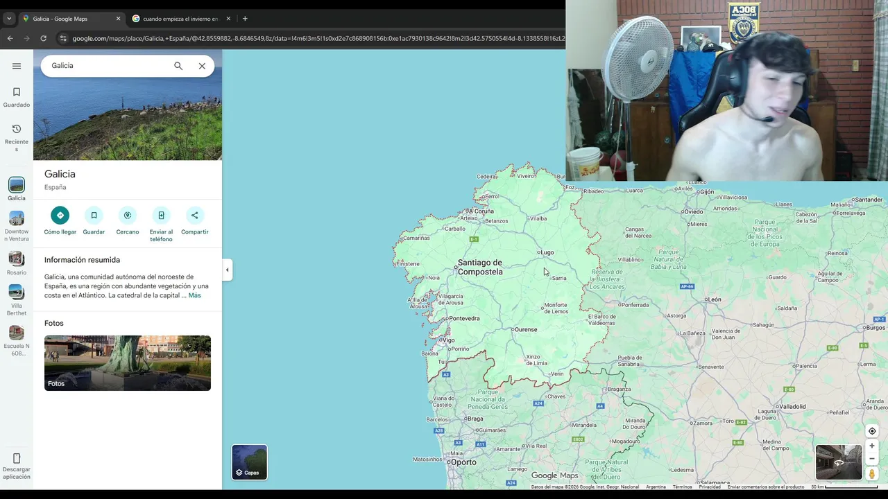Viewport: 888px width, 499px height.
Task: Open the tab search dropdown
Action: click(9, 19)
